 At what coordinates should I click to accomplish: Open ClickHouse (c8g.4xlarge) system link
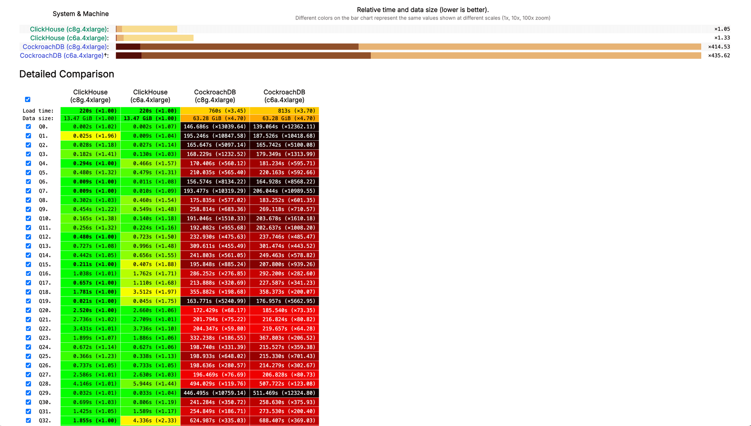68,29
